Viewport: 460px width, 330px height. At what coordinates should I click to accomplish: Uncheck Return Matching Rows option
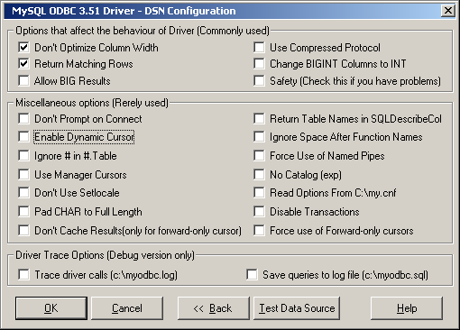tap(23, 64)
